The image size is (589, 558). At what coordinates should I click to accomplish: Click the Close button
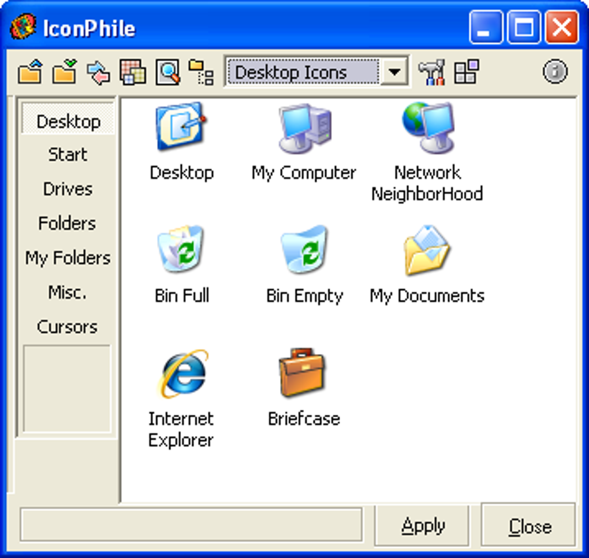(528, 526)
